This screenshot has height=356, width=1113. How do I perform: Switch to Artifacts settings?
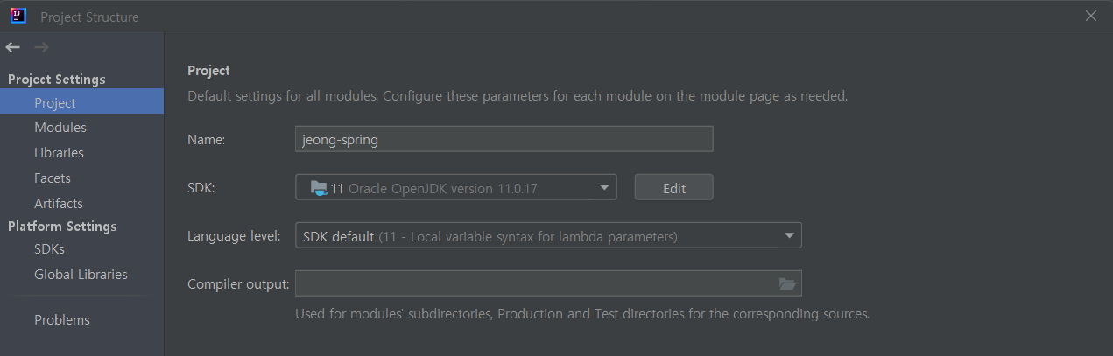click(59, 203)
